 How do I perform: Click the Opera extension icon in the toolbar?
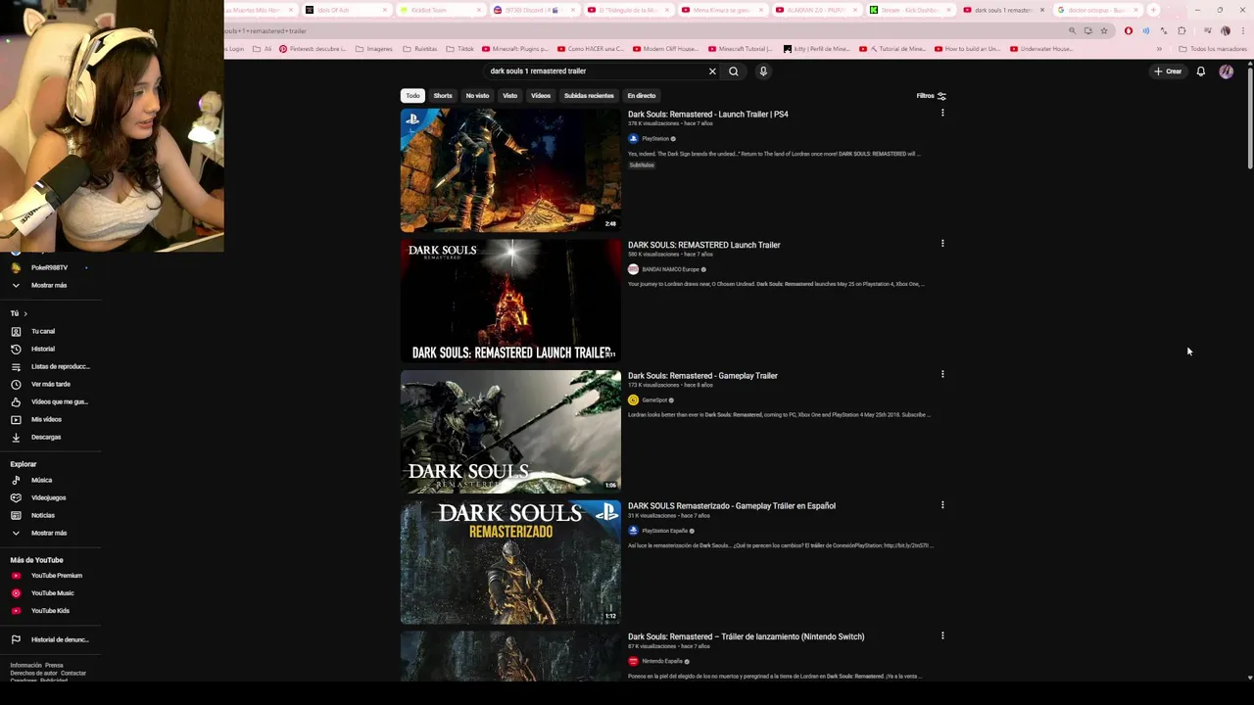[1129, 30]
